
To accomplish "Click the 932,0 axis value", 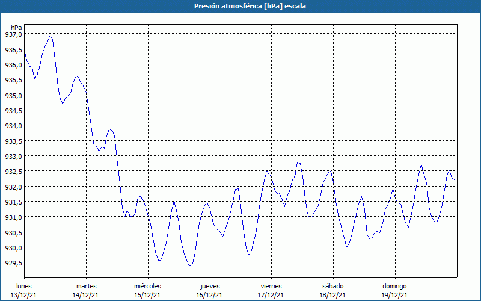I will point(13,187).
